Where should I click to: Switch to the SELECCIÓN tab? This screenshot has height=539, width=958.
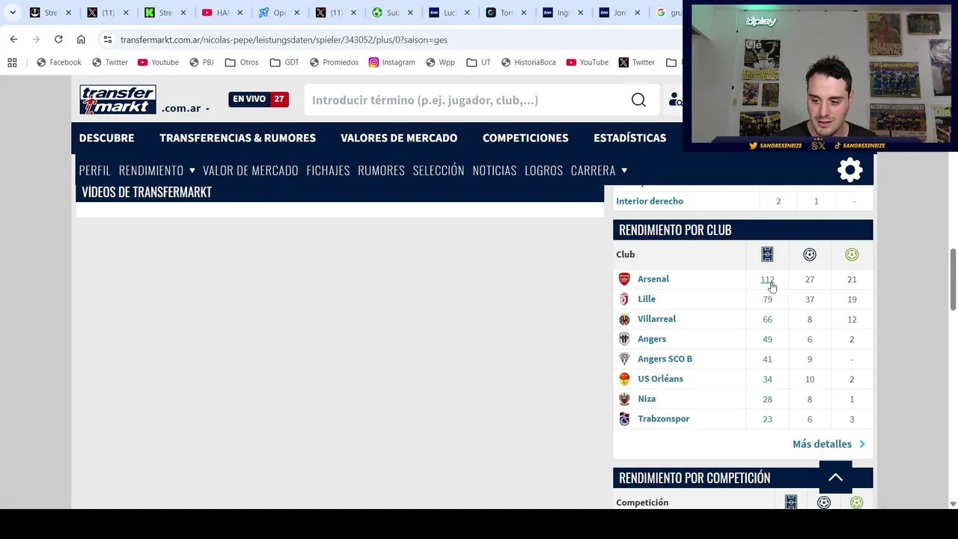pos(439,170)
